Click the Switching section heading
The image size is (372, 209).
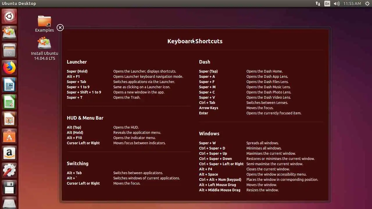click(x=78, y=163)
